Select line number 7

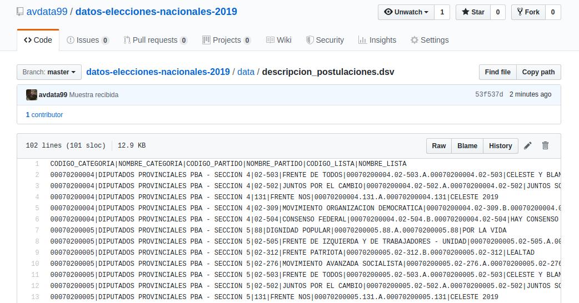coord(37,230)
